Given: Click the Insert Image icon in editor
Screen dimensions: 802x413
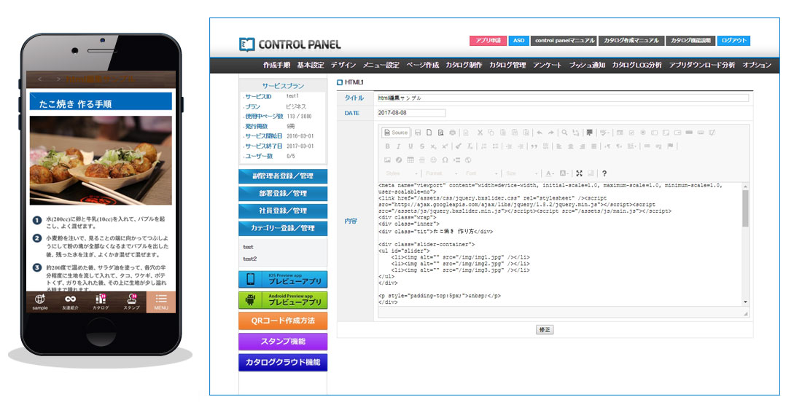Looking at the screenshot, I should click(x=388, y=160).
